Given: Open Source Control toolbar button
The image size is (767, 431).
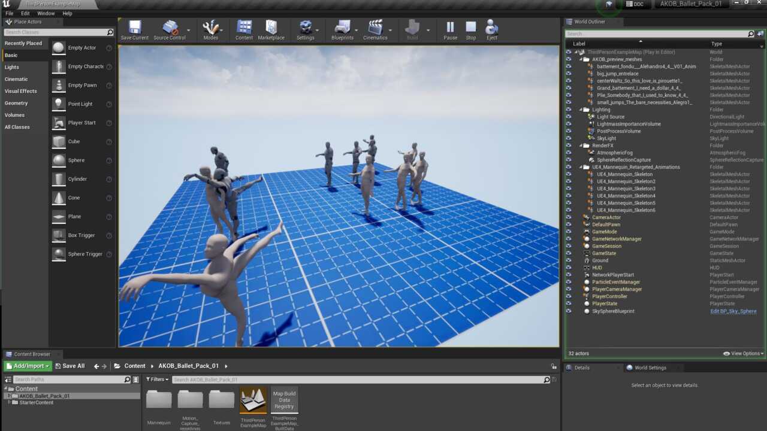Looking at the screenshot, I should coord(170,30).
